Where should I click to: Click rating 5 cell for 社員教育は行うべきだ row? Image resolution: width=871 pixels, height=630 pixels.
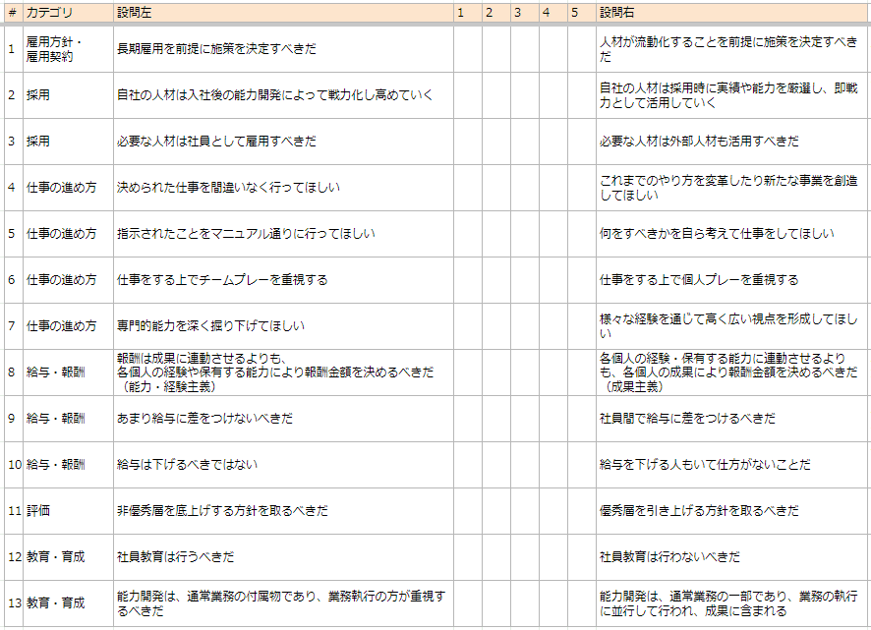pos(582,556)
